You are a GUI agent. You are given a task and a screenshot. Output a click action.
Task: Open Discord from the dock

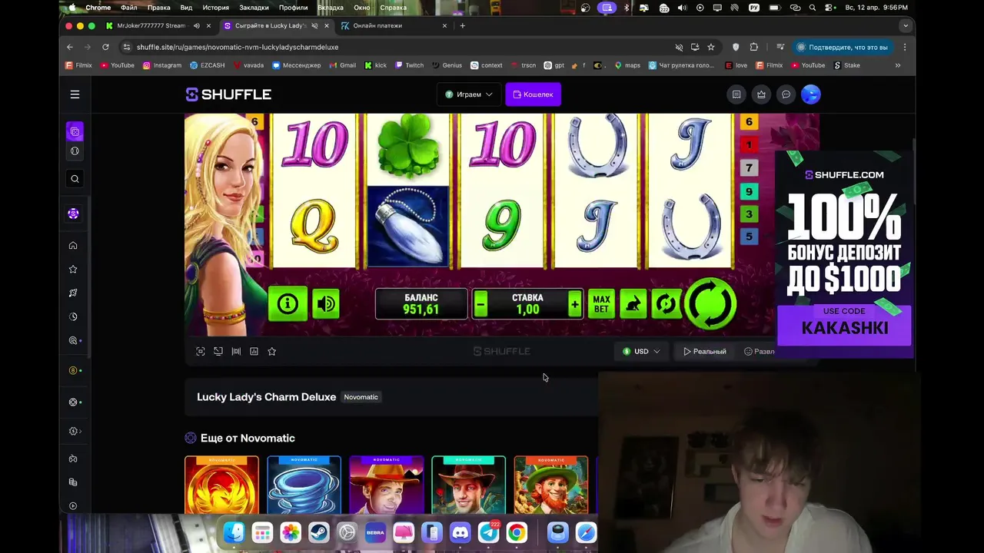pos(460,532)
